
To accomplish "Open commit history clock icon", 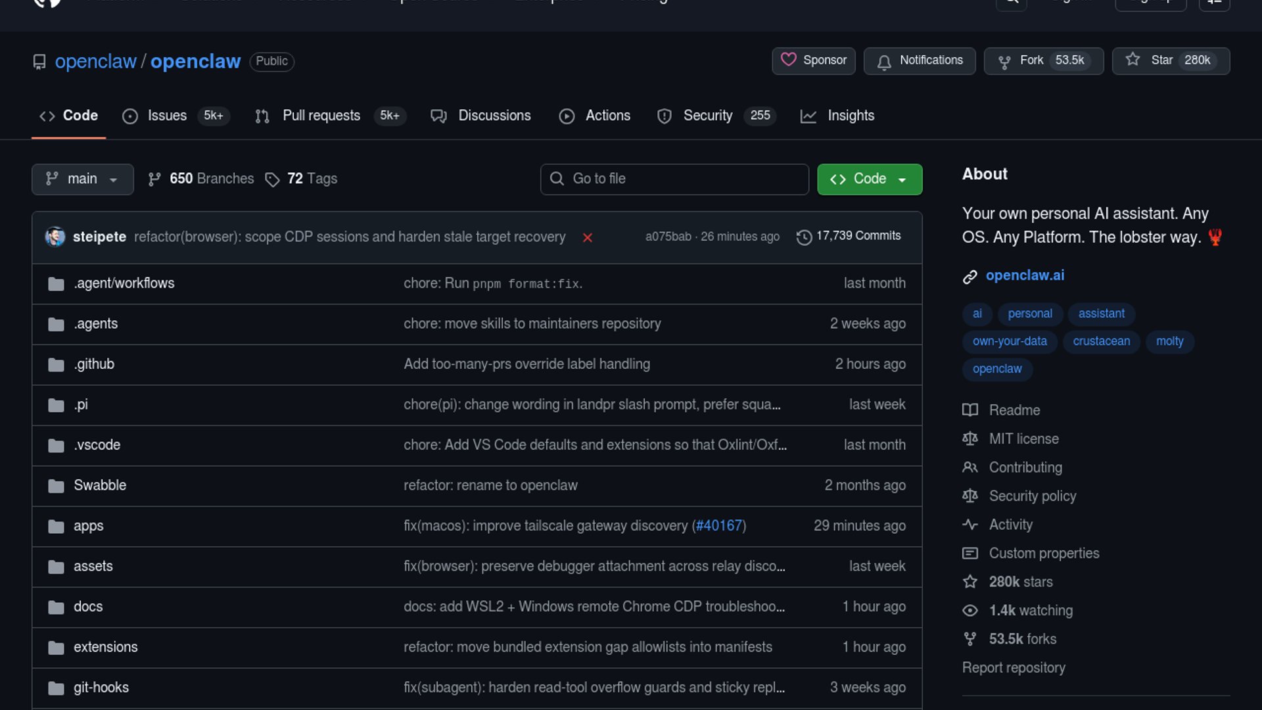I will [804, 237].
